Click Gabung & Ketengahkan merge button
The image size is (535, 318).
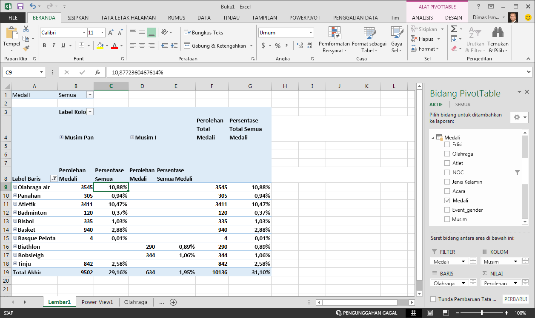pyautogui.click(x=215, y=45)
